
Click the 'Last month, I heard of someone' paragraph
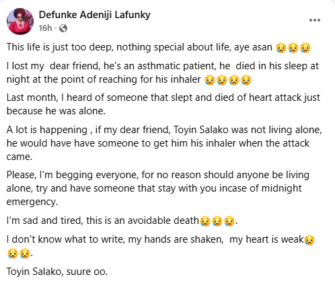pos(163,104)
